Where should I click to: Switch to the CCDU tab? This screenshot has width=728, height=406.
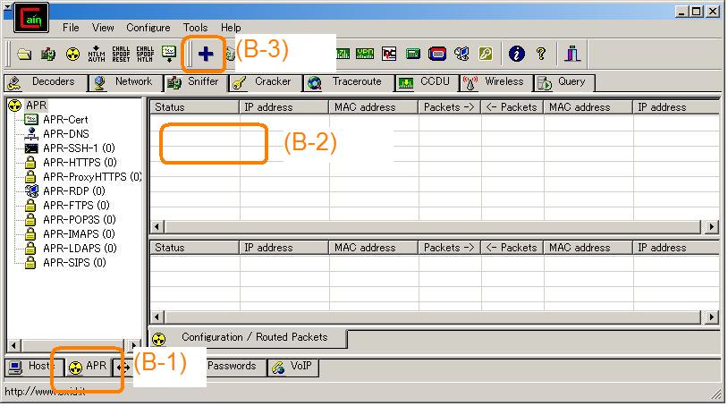(x=427, y=82)
